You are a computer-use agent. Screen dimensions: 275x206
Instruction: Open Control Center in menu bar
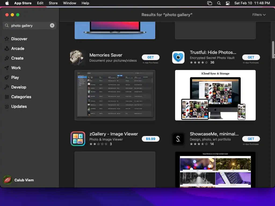click(228, 3)
